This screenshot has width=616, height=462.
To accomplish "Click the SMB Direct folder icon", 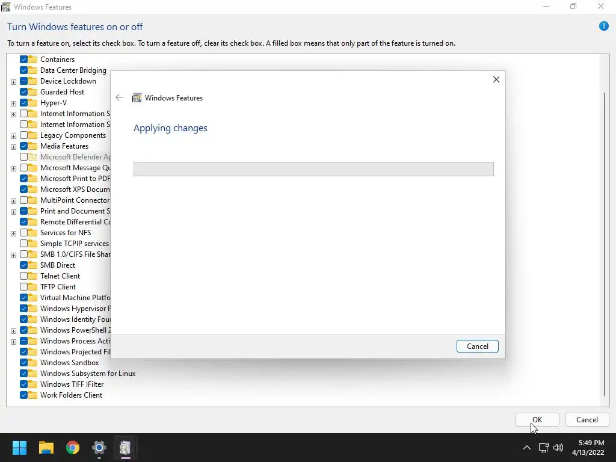I will point(32,265).
